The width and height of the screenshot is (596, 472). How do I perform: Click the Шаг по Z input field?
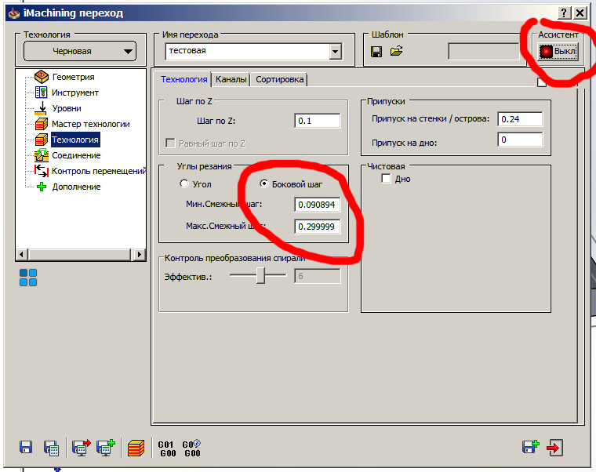318,121
